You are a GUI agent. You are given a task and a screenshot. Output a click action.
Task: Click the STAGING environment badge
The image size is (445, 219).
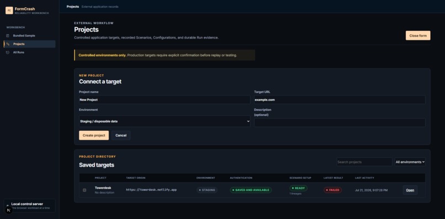click(x=207, y=190)
